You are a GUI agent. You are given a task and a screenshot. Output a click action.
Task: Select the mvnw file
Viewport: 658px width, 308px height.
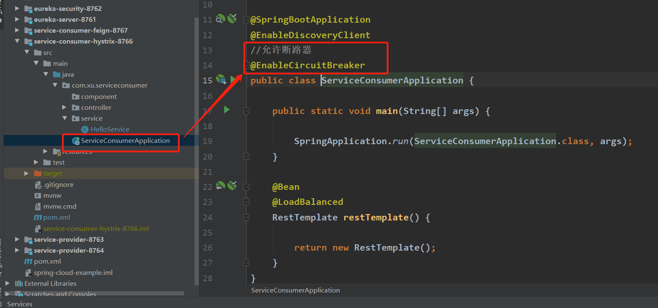[52, 195]
